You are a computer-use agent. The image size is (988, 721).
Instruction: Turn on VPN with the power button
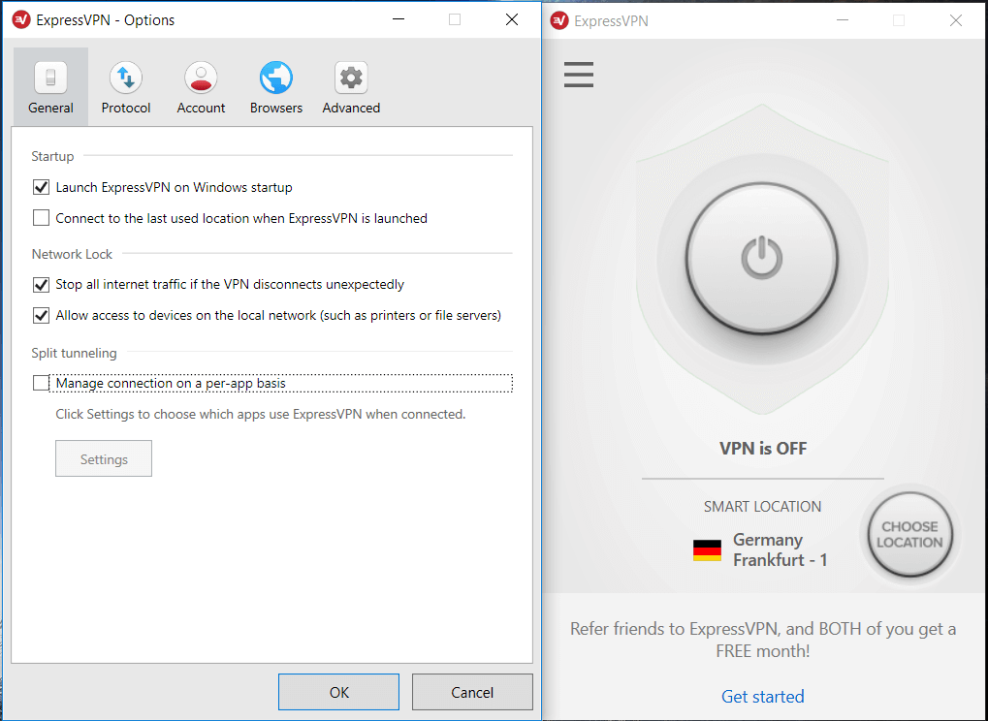pos(762,258)
